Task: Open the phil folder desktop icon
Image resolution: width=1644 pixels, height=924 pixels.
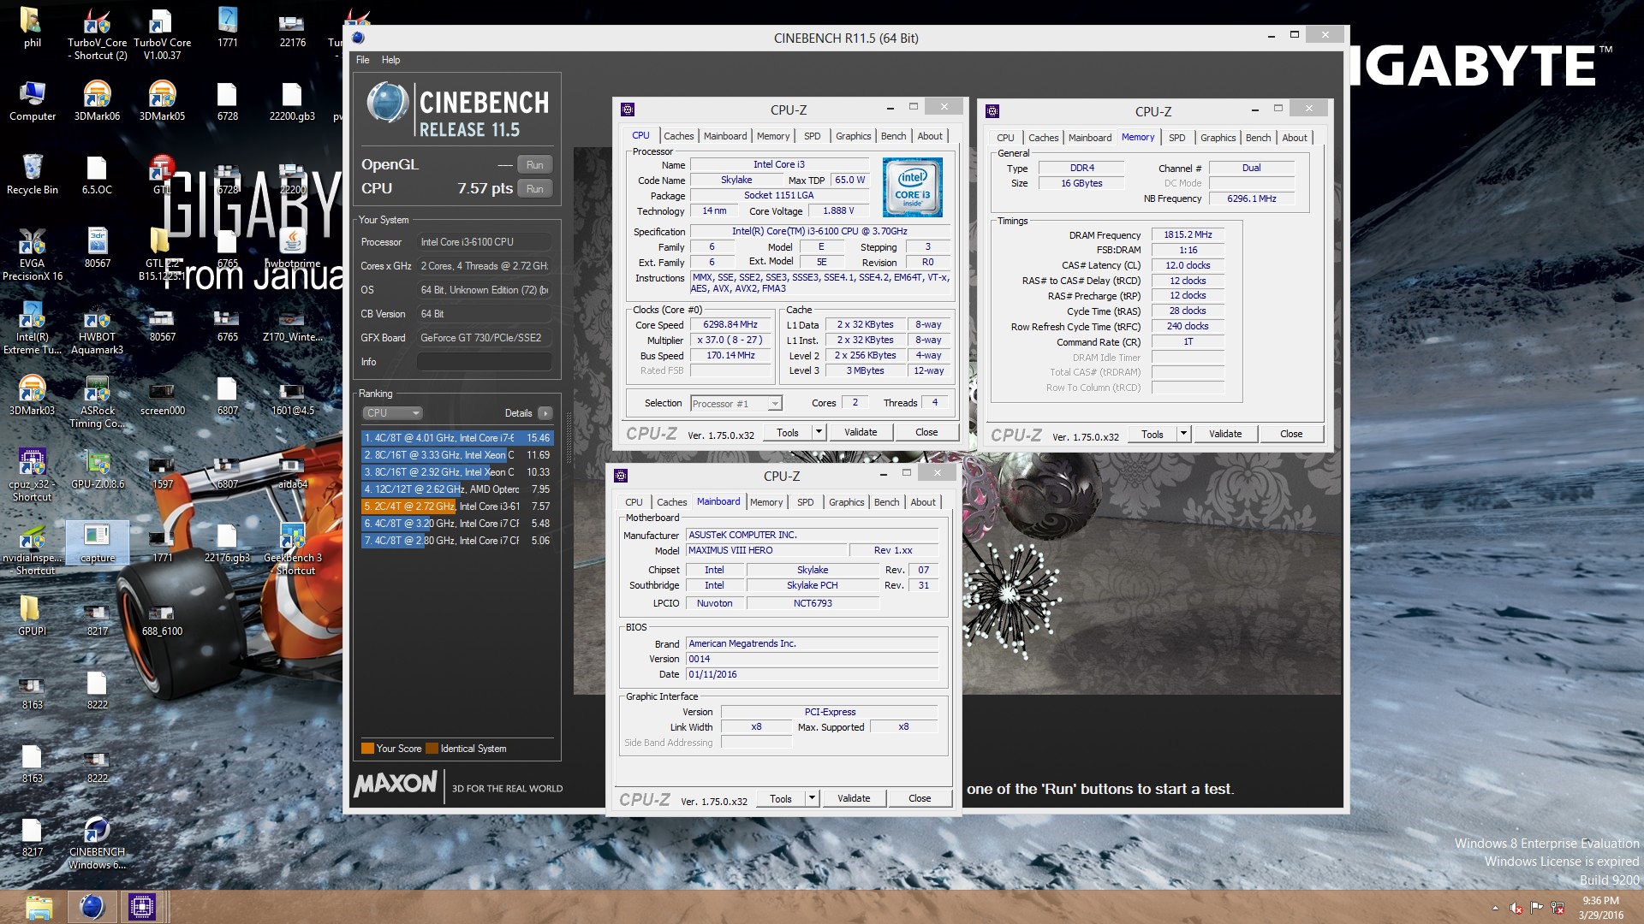Action: [x=32, y=27]
